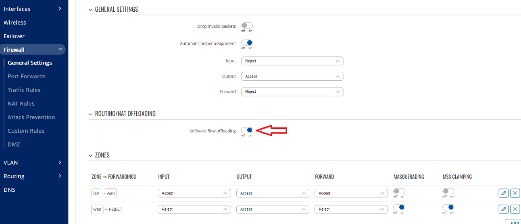Screen dimensions: 521x224
Task: Edit the wan REJECT zone
Action: coord(503,209)
